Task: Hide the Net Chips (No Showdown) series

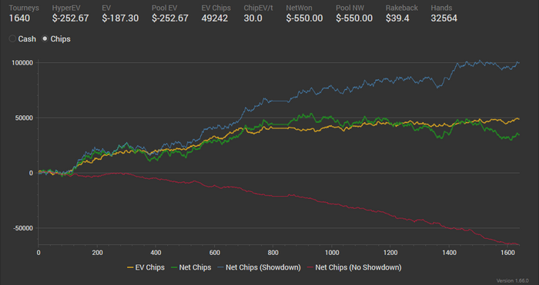Action: click(x=354, y=267)
